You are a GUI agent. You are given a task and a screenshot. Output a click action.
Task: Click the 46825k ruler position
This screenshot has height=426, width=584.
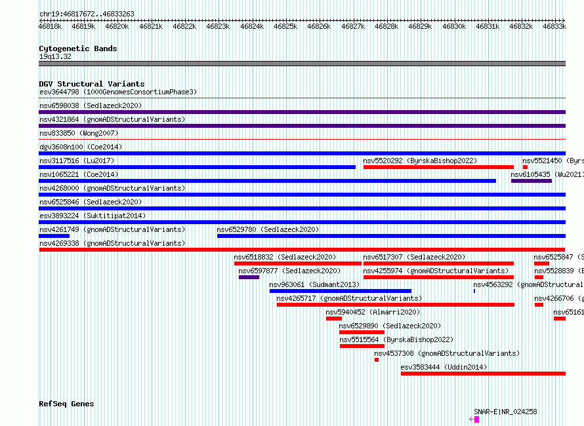click(285, 26)
